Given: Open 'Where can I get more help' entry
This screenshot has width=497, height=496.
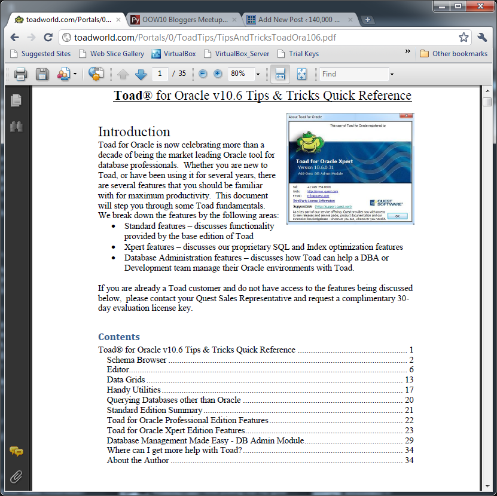Looking at the screenshot, I should [260, 450].
